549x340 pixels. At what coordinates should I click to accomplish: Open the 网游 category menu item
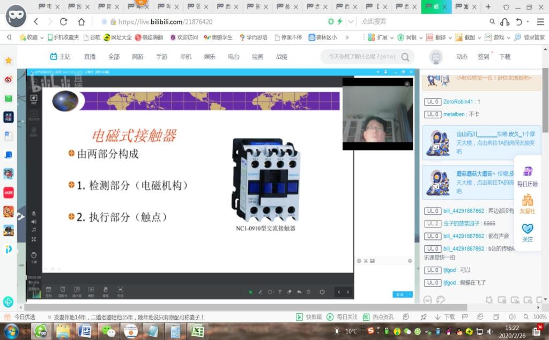[138, 57]
